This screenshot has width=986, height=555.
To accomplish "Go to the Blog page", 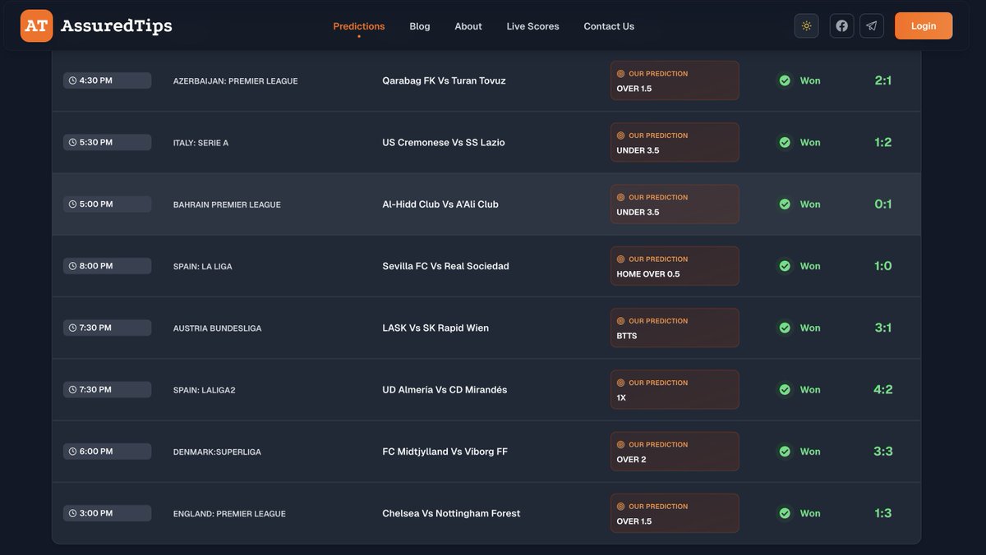I will point(420,26).
